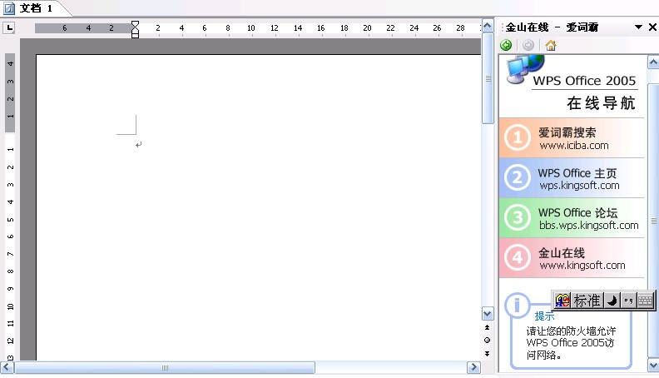Open the 金山在线 www.kingsoft.com link
Screen dimensions: 659x378
pyautogui.click(x=572, y=258)
